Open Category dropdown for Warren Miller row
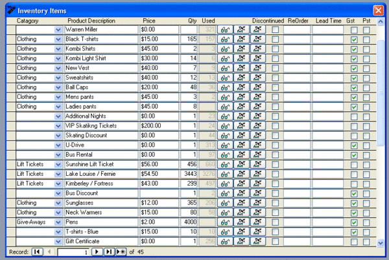389x260 pixels. (x=58, y=30)
